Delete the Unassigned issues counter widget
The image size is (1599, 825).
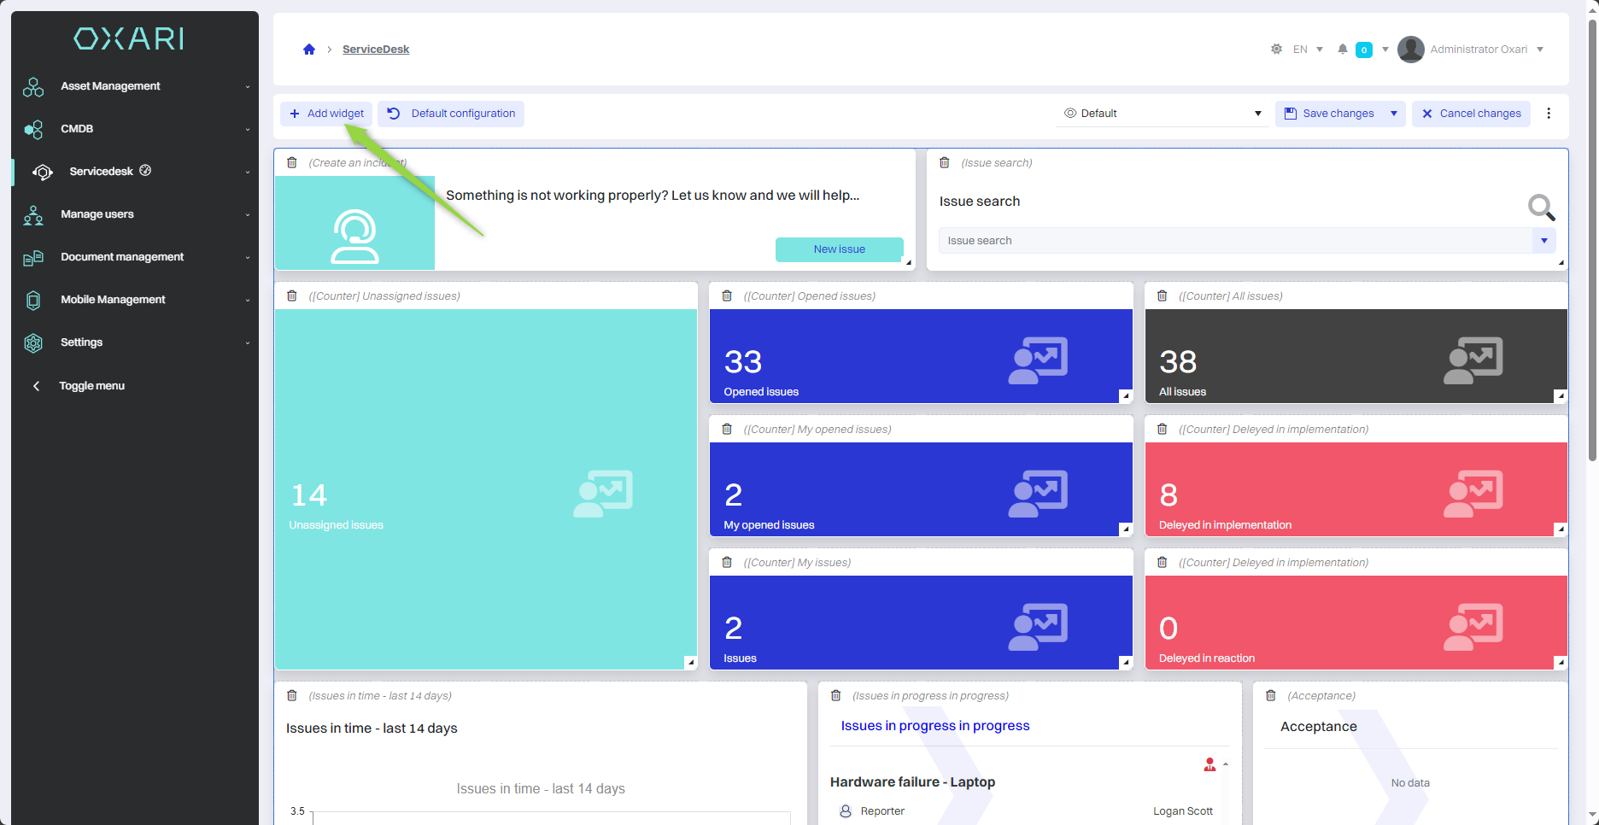point(292,296)
